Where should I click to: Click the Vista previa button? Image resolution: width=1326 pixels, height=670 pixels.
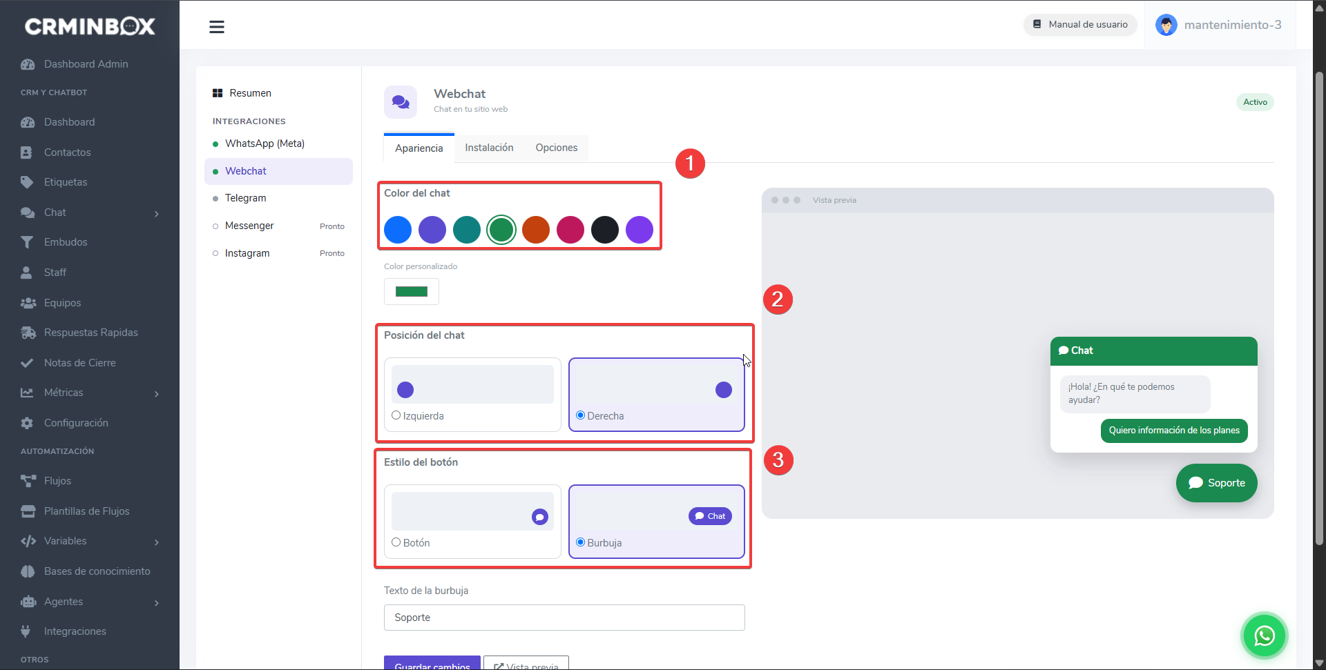tap(526, 662)
